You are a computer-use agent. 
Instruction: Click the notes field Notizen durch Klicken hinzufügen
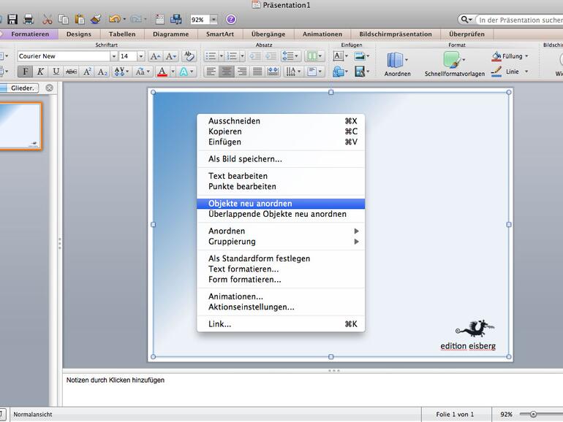pos(312,390)
